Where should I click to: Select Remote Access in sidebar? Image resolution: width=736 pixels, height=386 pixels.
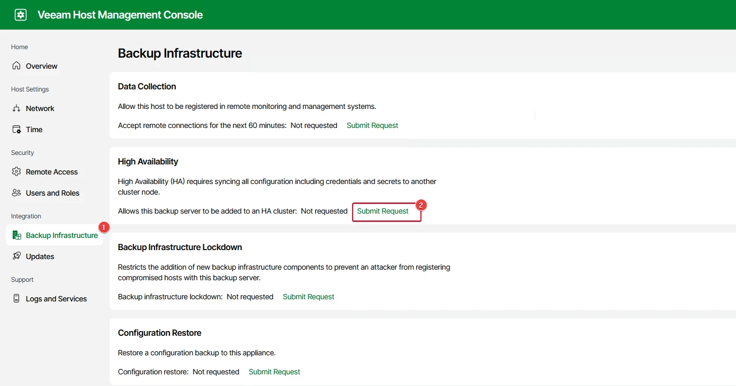pos(52,172)
